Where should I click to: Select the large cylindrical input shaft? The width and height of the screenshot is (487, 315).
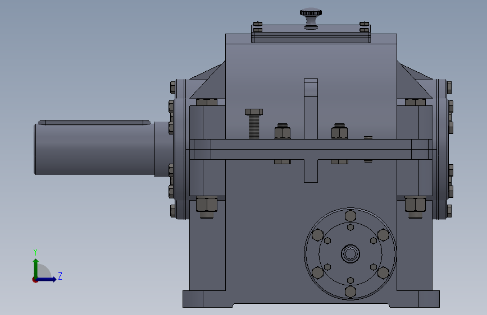point(94,149)
